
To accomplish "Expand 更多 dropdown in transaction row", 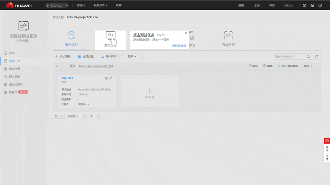I will click(308, 66).
